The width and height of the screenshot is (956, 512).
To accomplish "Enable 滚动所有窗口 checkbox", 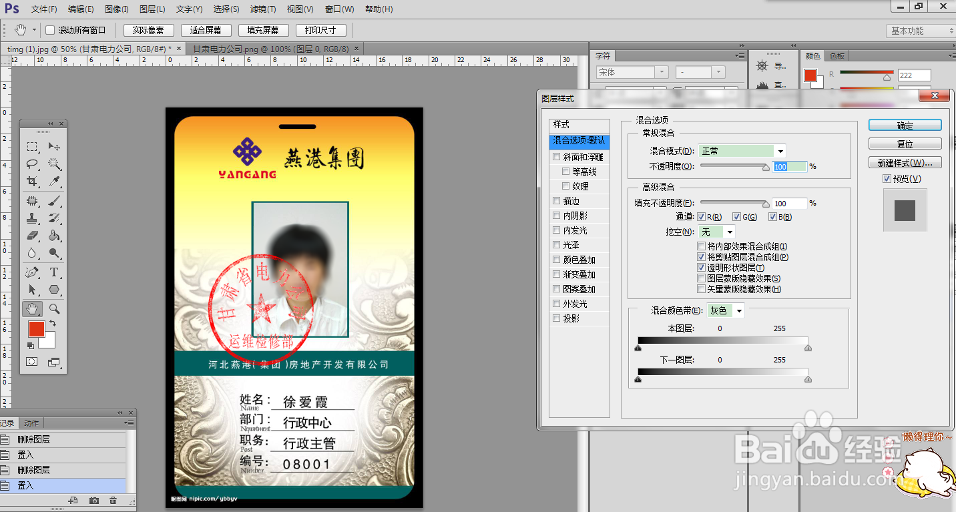I will pos(50,30).
